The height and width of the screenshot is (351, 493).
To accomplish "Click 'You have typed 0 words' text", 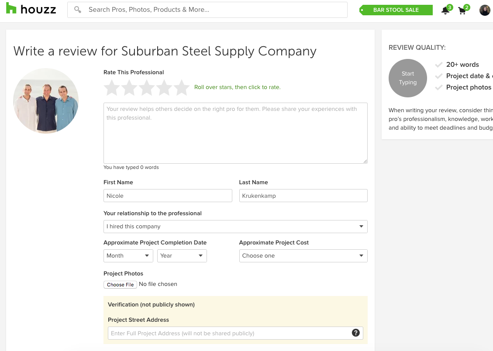I will click(131, 168).
